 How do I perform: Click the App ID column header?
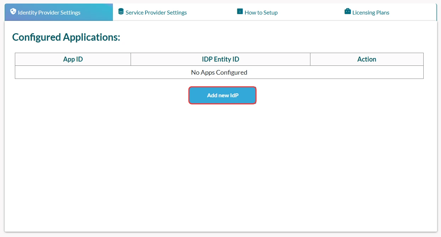click(x=73, y=59)
